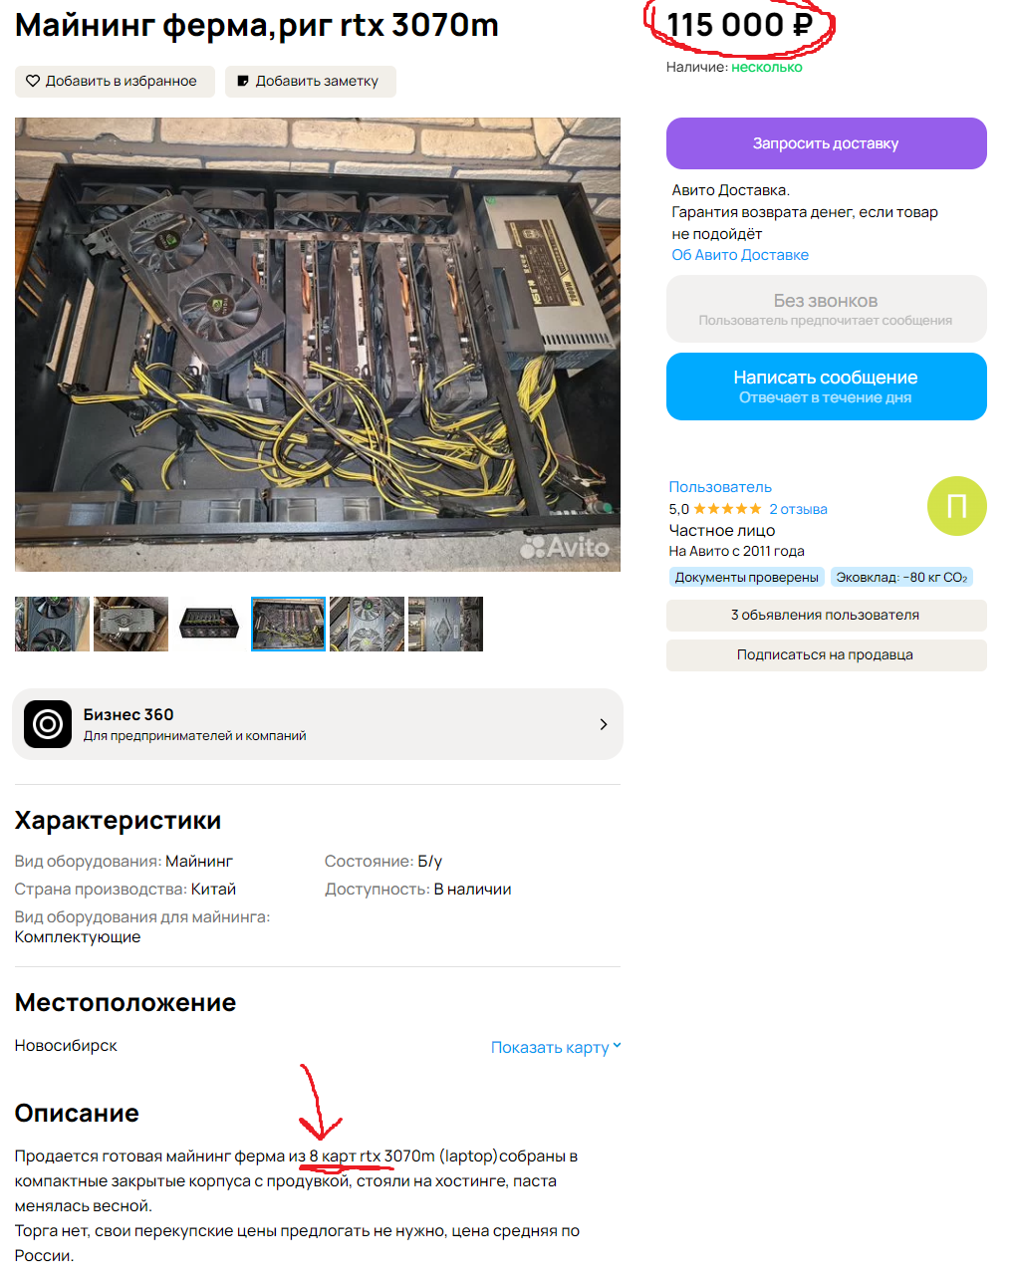Open the last thumbnail in the gallery
Viewport: 1013px width, 1284px height.
445,624
